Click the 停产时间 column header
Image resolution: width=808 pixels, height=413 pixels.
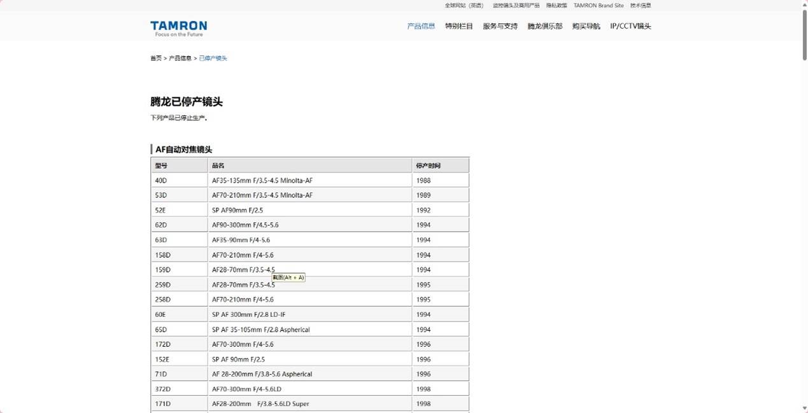428,165
